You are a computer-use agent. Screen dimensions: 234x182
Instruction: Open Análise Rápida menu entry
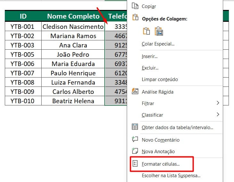point(174,92)
